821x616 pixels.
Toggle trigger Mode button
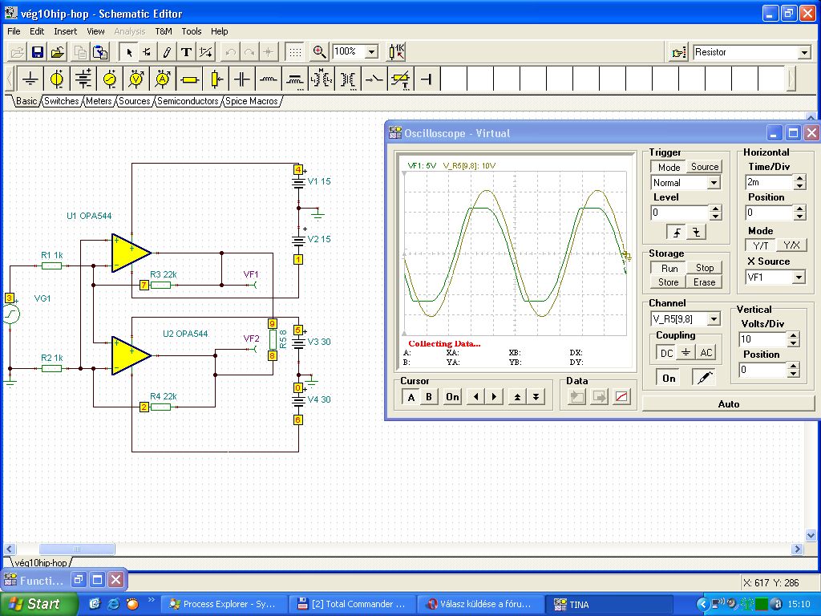669,167
